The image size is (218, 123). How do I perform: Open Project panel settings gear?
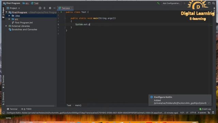pos(50,8)
